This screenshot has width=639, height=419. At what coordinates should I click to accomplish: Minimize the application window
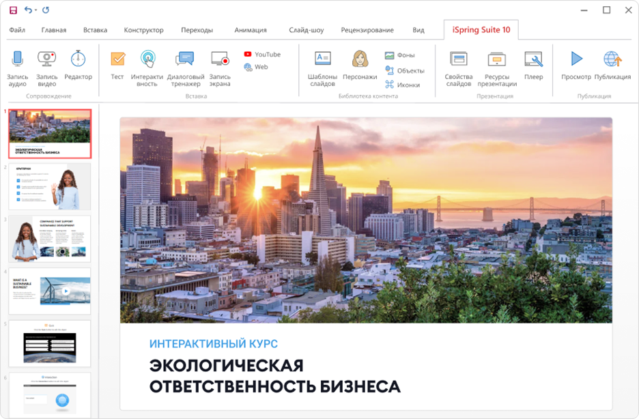[584, 10]
